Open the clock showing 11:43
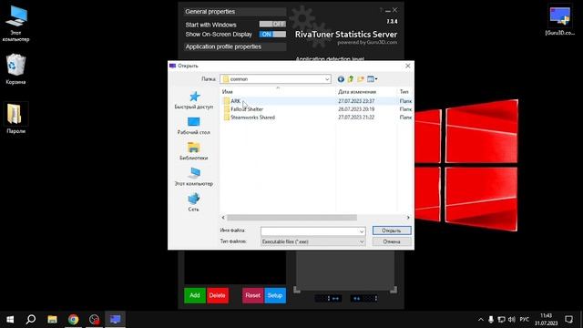Image resolution: width=583 pixels, height=328 pixels. pyautogui.click(x=546, y=320)
